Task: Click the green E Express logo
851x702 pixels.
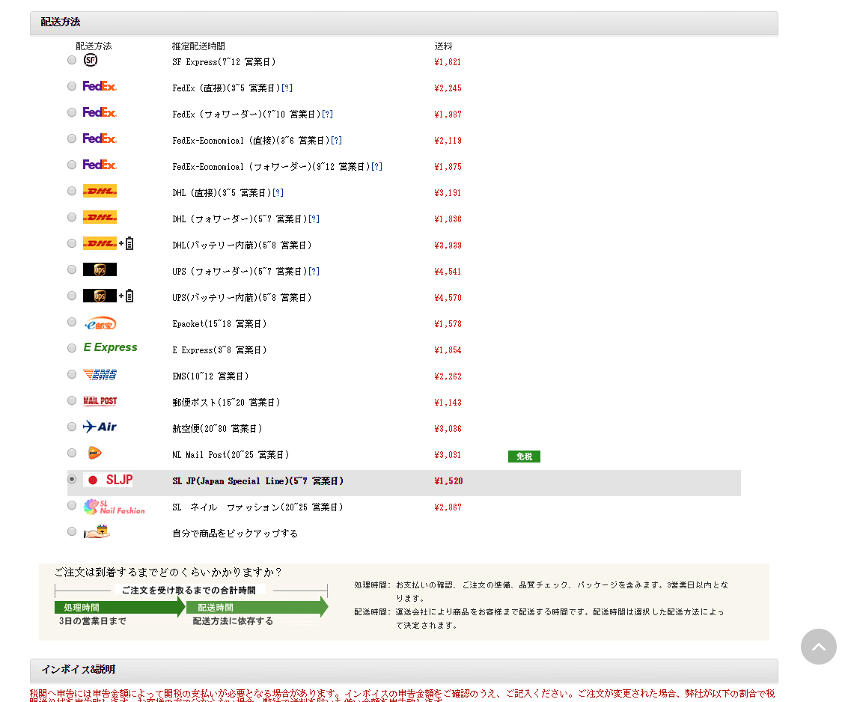Action: coord(110,347)
